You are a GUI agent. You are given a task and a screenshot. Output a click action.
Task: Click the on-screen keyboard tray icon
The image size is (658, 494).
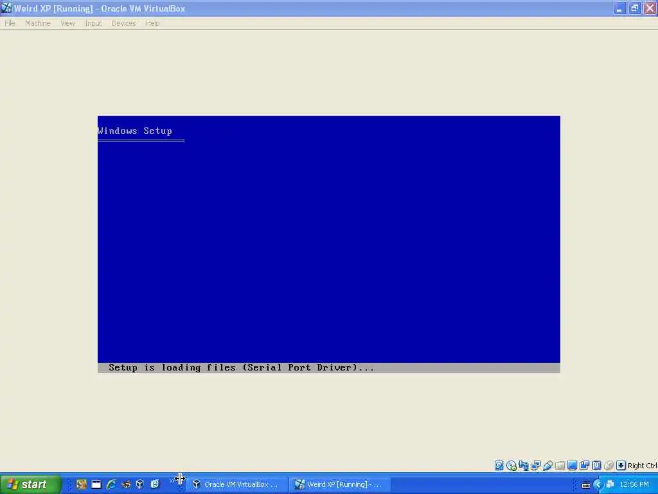point(586,485)
